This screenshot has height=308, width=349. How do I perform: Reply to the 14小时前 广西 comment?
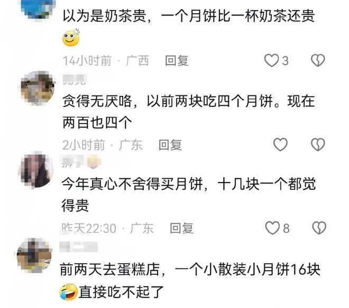(x=177, y=61)
